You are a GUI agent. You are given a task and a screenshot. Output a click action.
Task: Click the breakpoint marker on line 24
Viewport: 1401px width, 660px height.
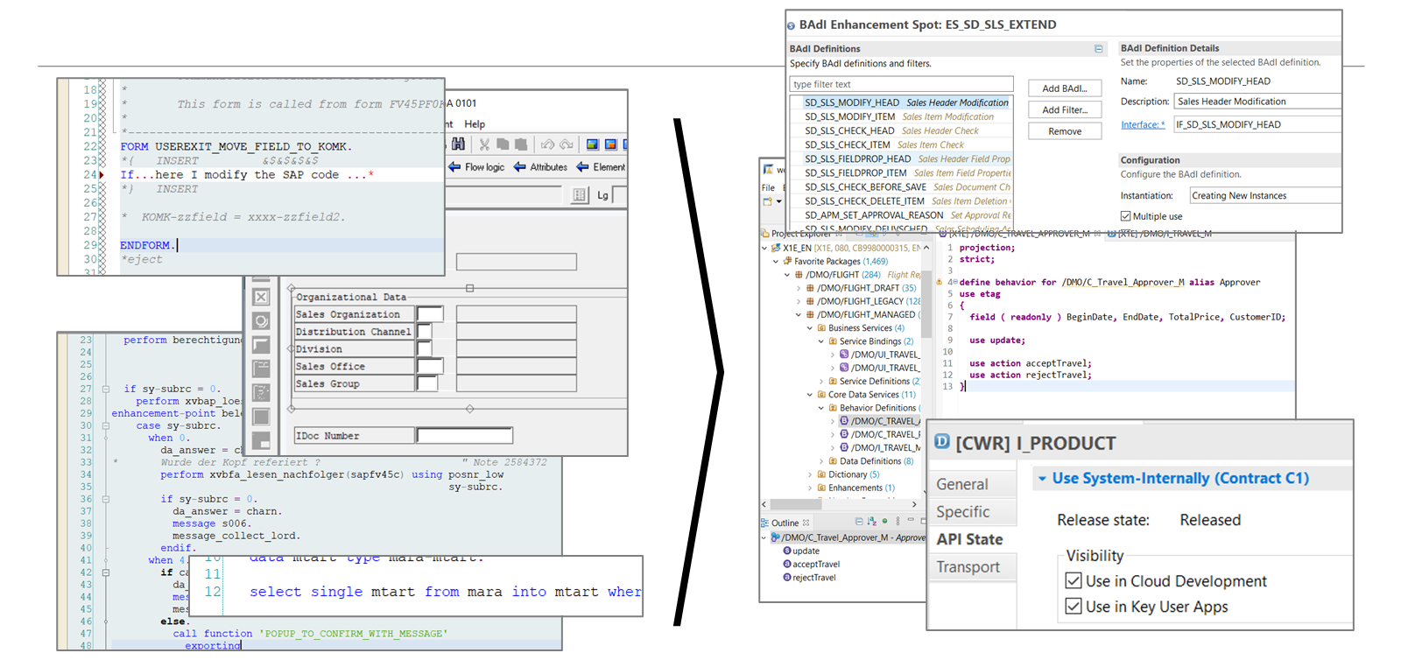tap(102, 175)
